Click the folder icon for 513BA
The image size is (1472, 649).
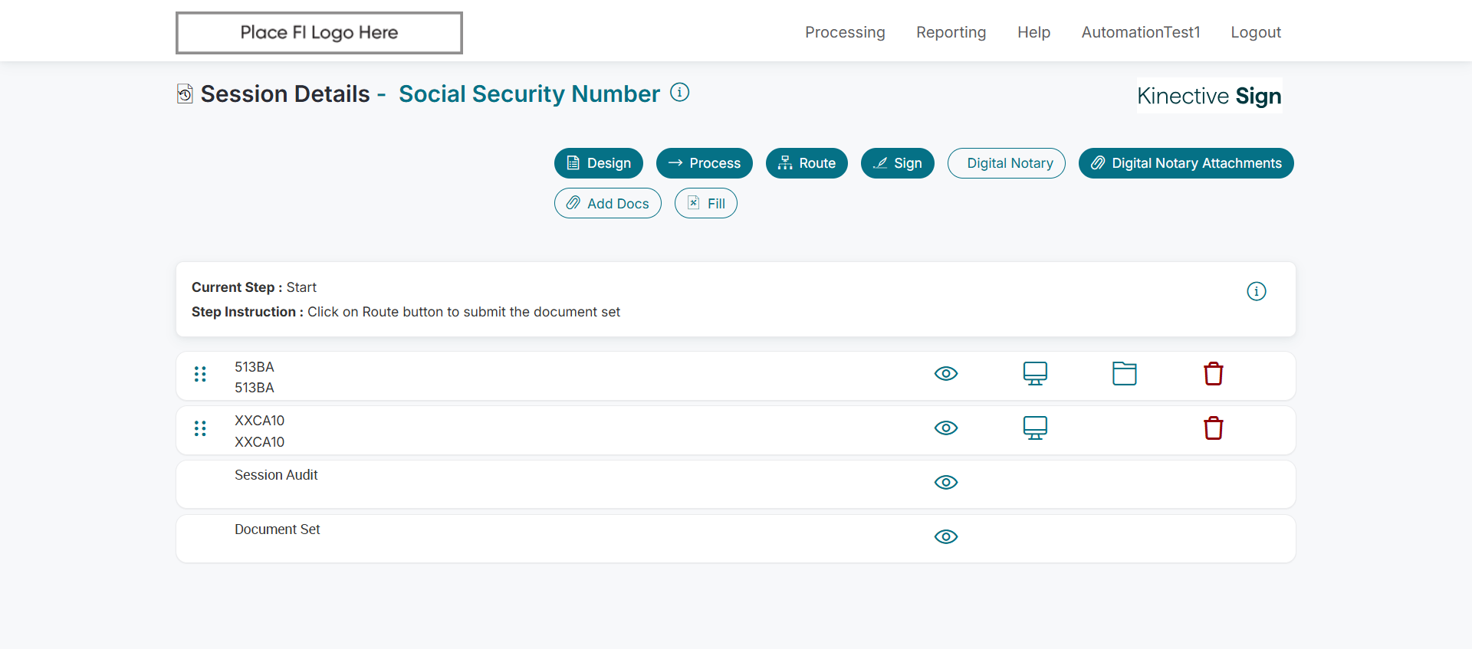pyautogui.click(x=1124, y=374)
